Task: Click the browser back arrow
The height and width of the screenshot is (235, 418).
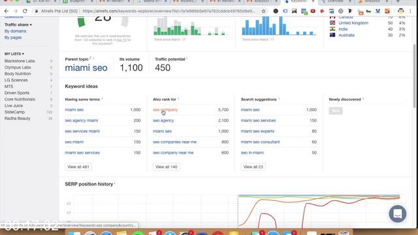Action: pos(7,11)
